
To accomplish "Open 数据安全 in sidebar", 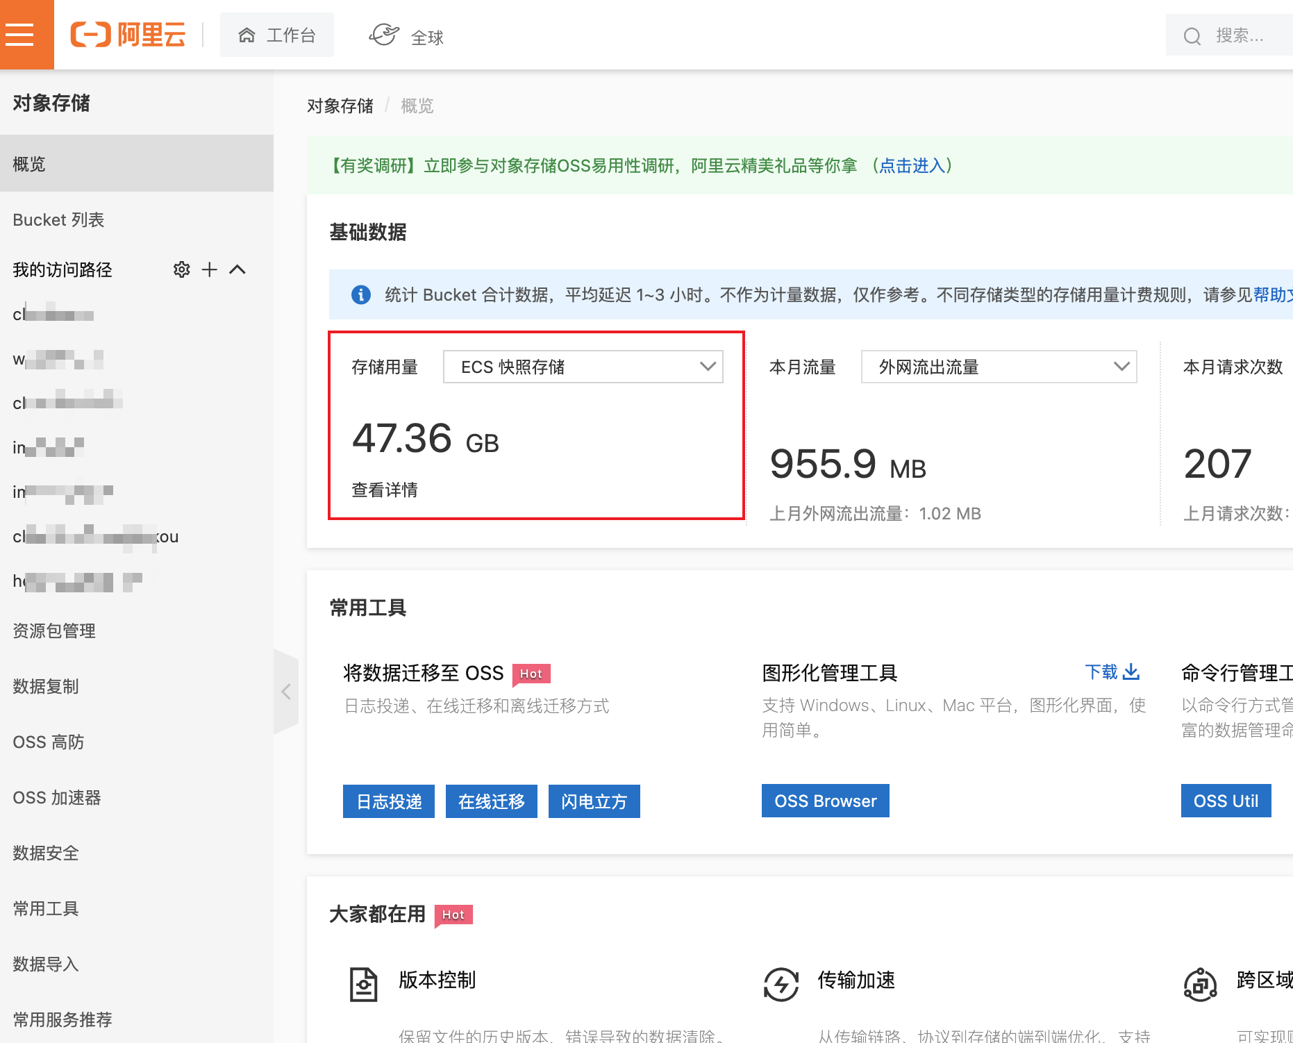I will [x=46, y=853].
